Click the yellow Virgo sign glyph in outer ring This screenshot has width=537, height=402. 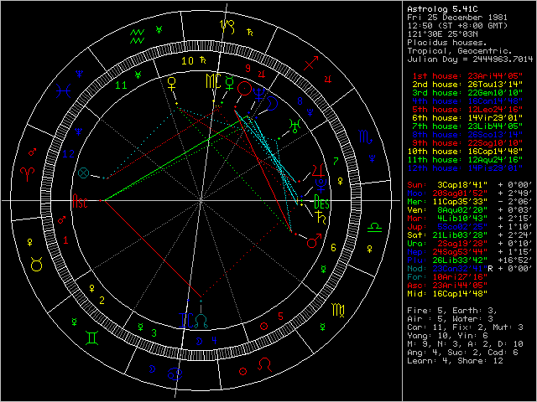(x=338, y=310)
